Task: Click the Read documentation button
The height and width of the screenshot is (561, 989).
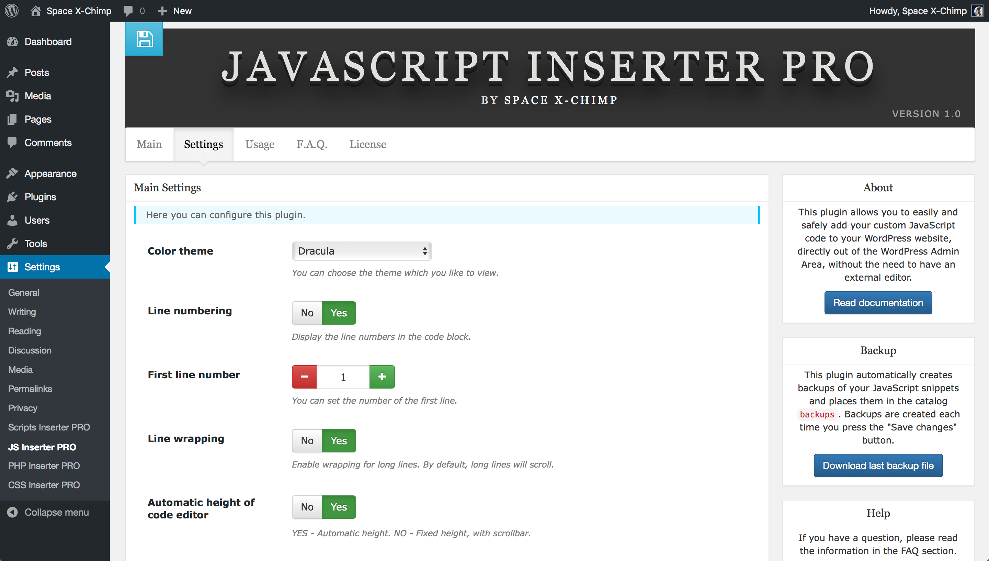Action: 878,302
